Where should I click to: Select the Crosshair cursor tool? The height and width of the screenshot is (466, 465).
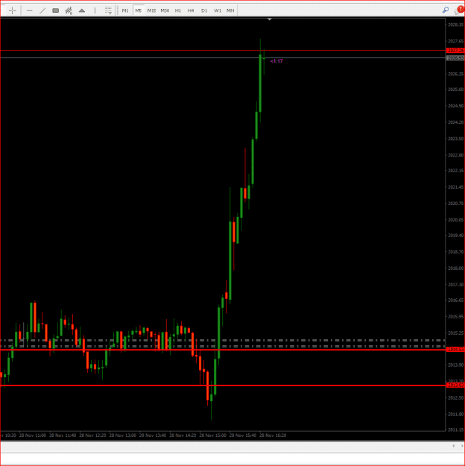click(12, 10)
